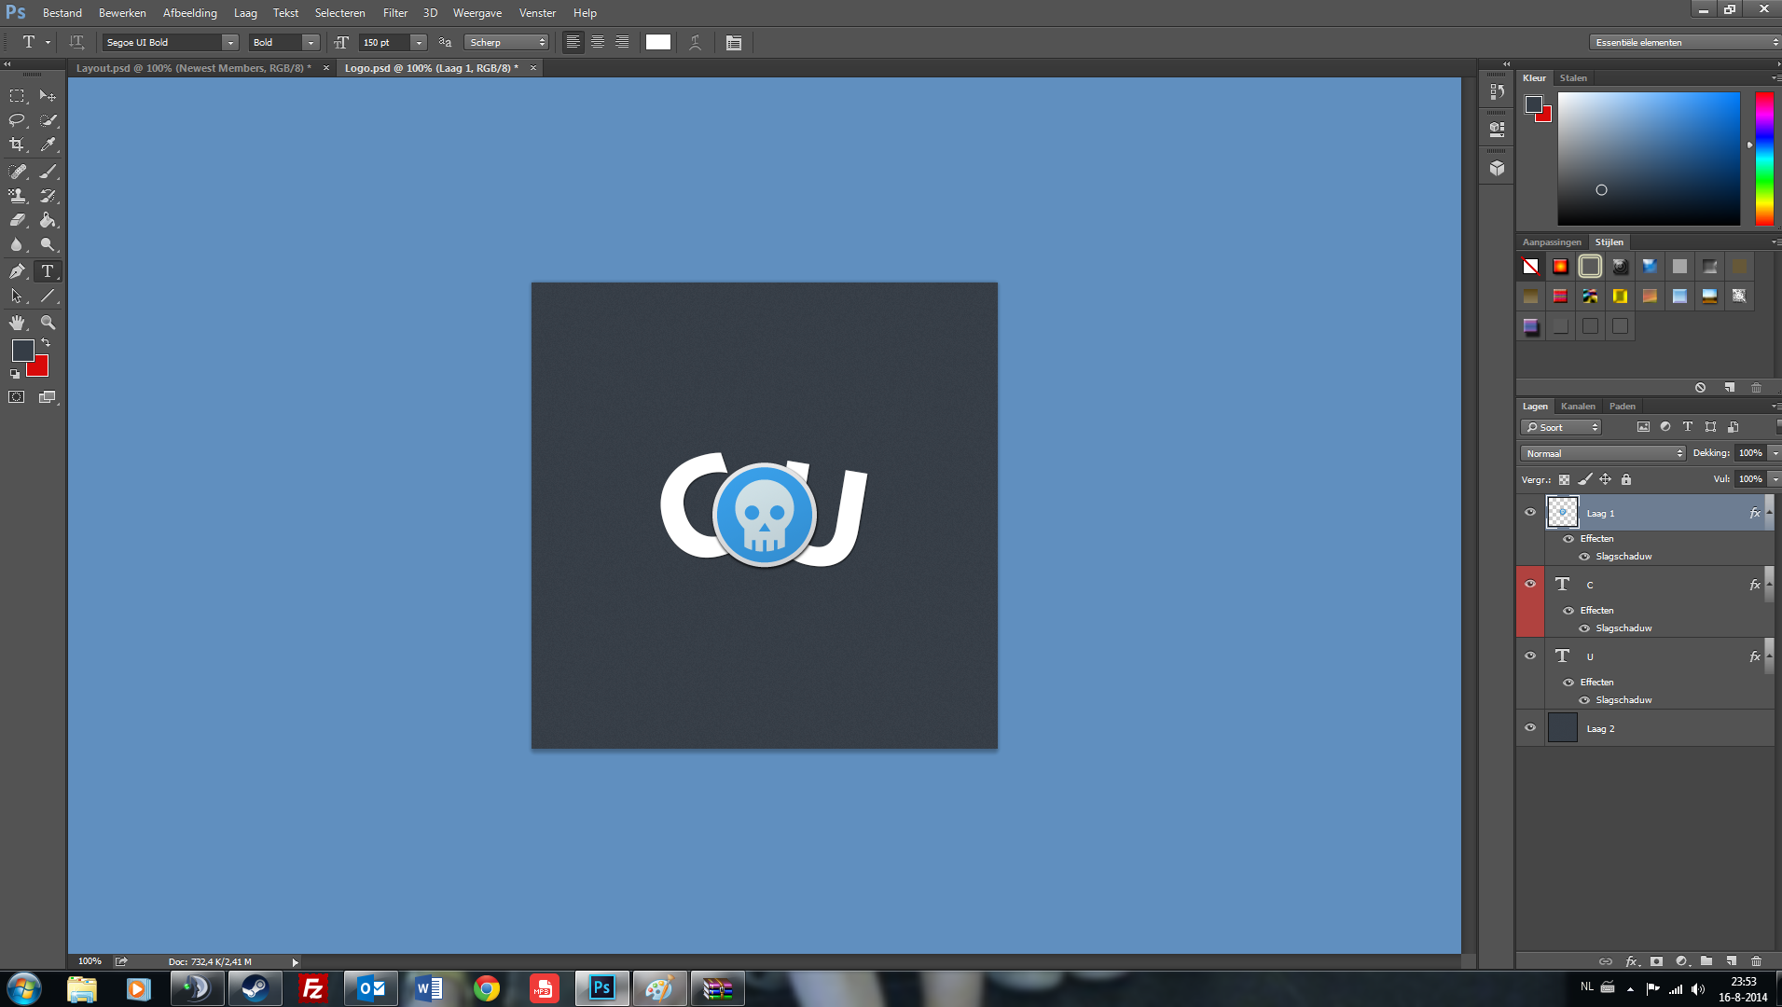1782x1007 pixels.
Task: Select the Crop tool
Action: pyautogui.click(x=17, y=145)
